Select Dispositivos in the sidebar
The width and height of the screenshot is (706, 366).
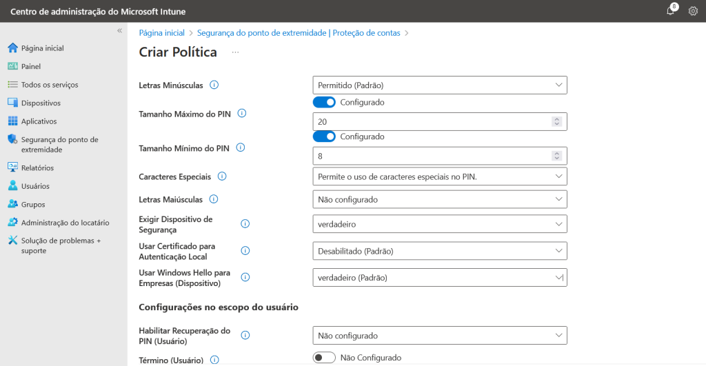(x=41, y=103)
